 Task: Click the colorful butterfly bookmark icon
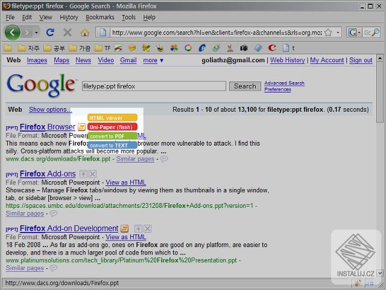pos(146,48)
